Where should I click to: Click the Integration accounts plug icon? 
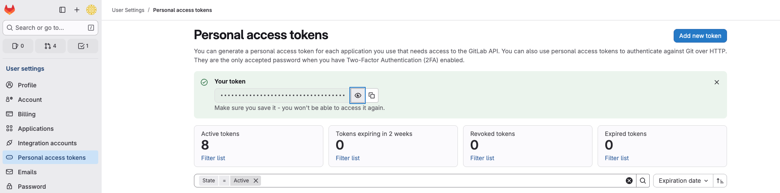tap(9, 143)
